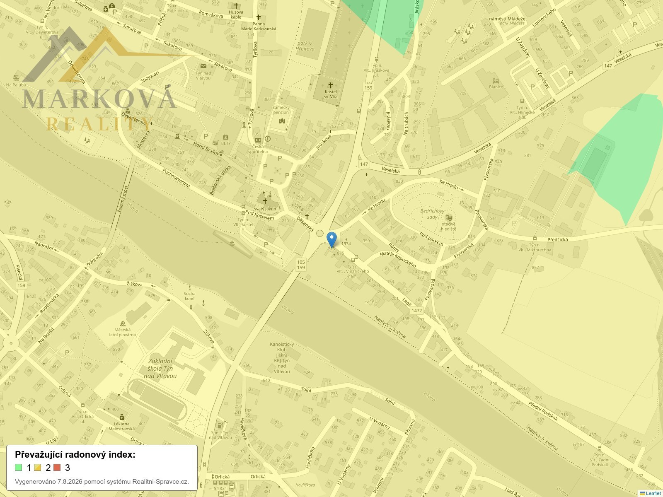Click the road shield 1472 on Legií
Viewport: 663px width, 497px height.
(416, 311)
